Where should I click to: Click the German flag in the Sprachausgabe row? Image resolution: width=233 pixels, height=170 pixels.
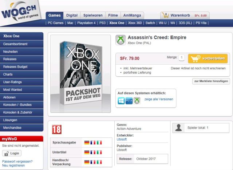point(87,143)
